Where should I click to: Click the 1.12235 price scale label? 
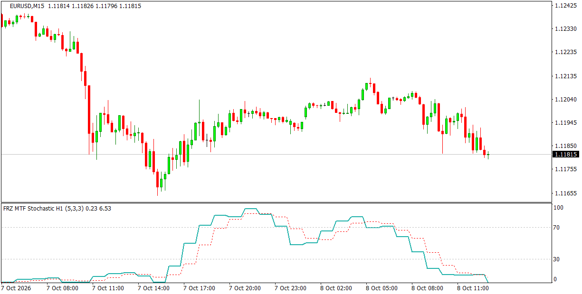tap(566, 52)
